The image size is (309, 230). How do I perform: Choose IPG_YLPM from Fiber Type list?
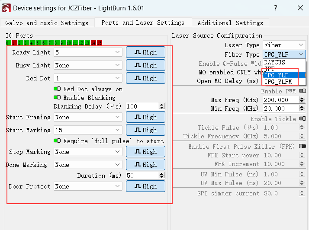click(284, 82)
